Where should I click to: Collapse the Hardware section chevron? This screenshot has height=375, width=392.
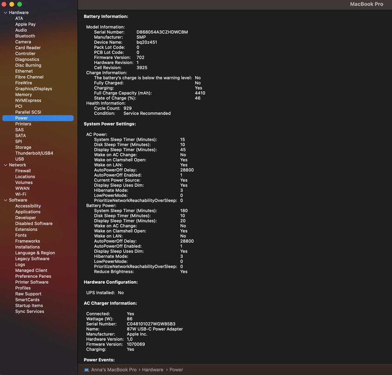5,12
